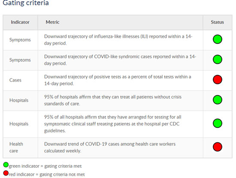Viewport: 236px width, 178px height.
Task: Select the Indicator column header
Action: tap(20, 22)
